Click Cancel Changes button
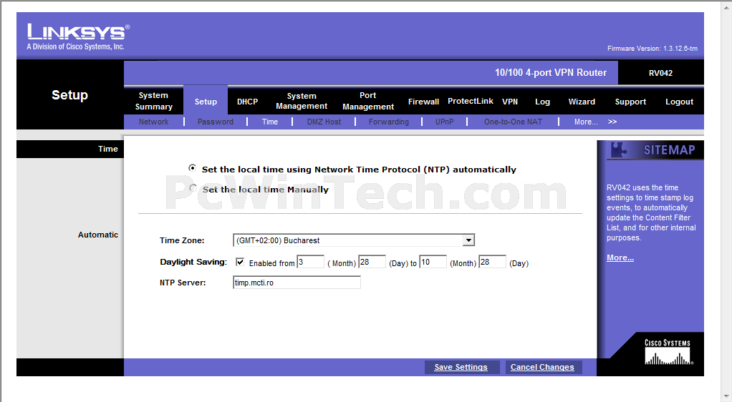 click(542, 367)
